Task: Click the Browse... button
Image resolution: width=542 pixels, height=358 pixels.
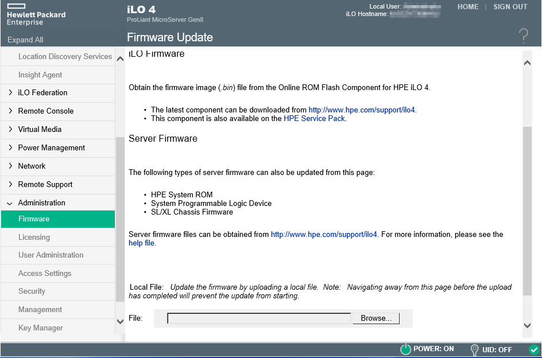Action: 375,318
